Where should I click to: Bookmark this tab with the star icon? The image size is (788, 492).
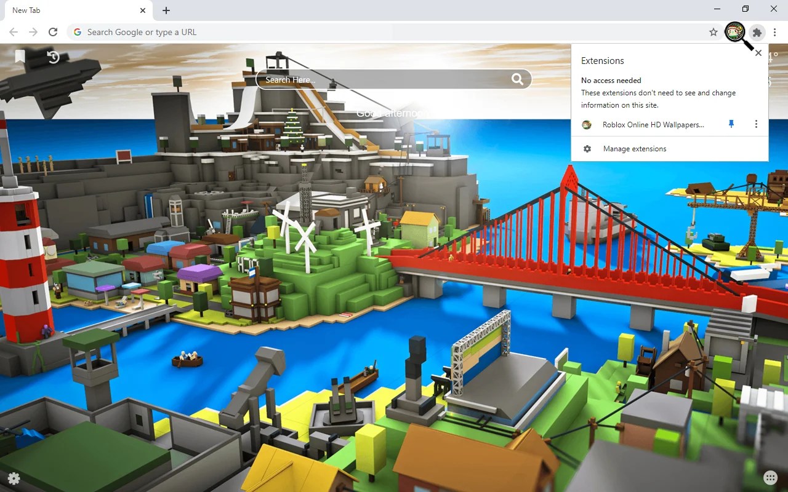click(x=714, y=32)
